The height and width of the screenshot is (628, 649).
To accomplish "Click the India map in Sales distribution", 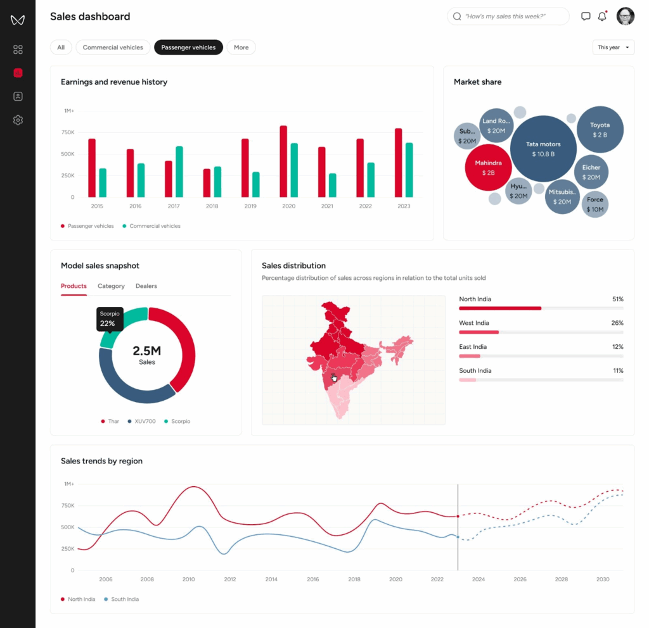I will [x=354, y=360].
